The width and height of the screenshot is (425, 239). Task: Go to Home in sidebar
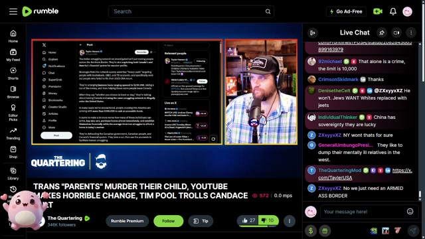[x=13, y=37]
